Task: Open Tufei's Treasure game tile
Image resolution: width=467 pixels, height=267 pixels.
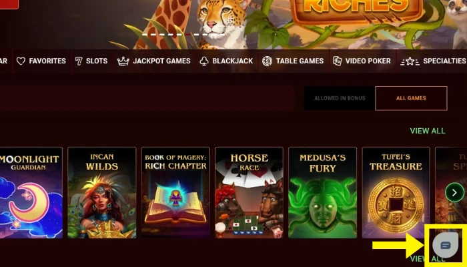Action: 396,192
